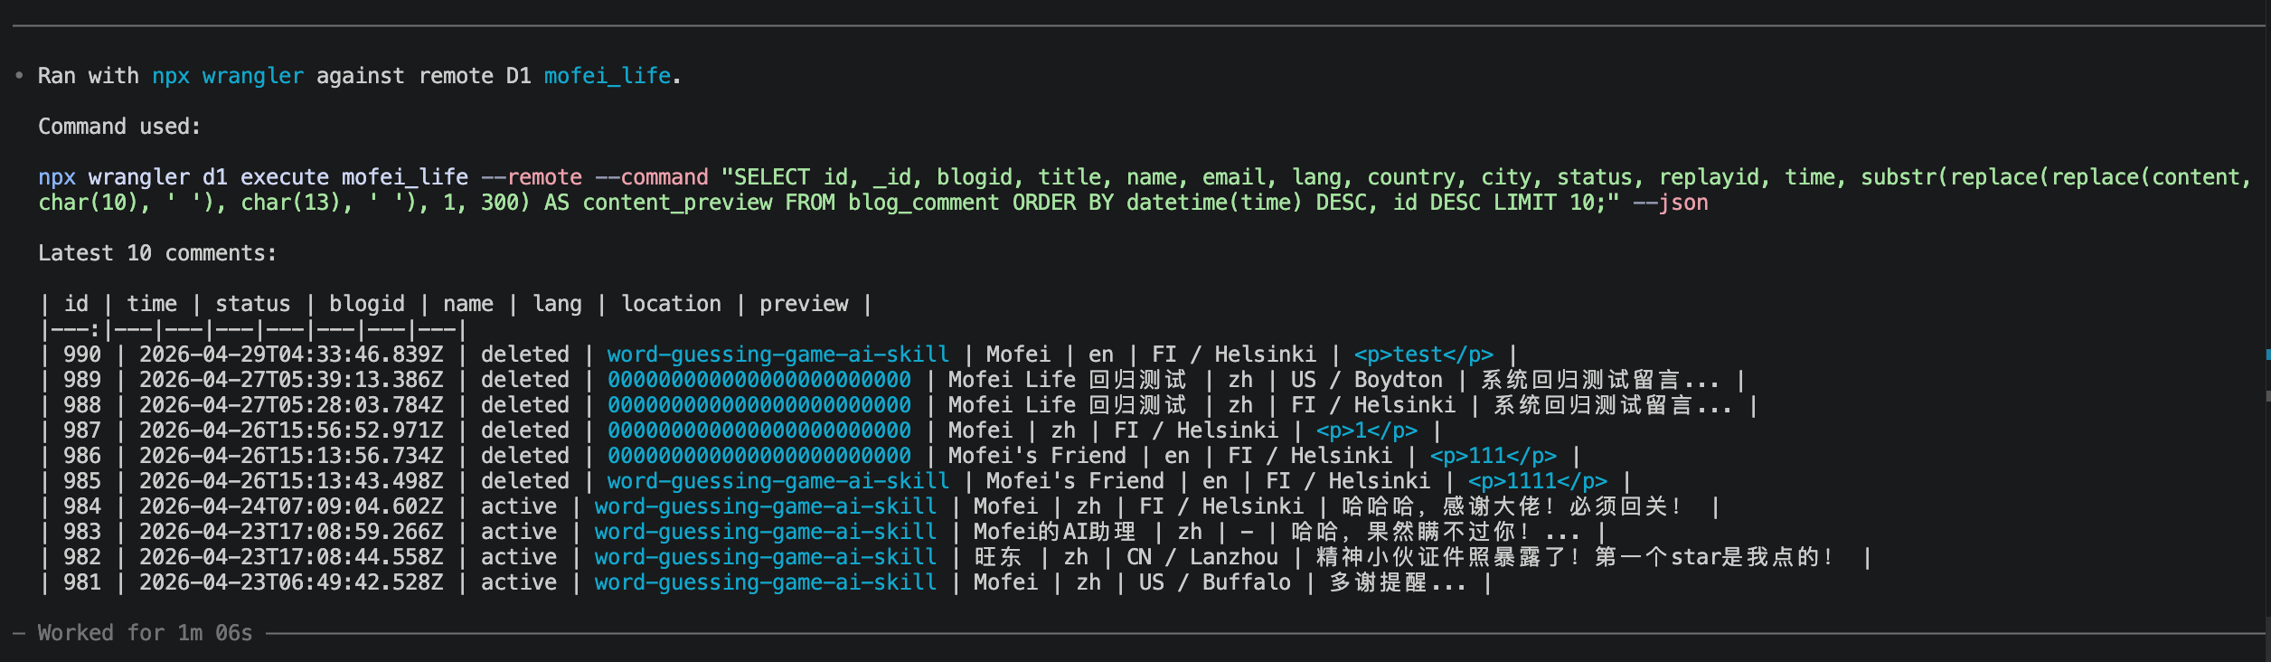The height and width of the screenshot is (662, 2271).
Task: Click the 'mofei_life.' database name link
Action: click(x=612, y=76)
